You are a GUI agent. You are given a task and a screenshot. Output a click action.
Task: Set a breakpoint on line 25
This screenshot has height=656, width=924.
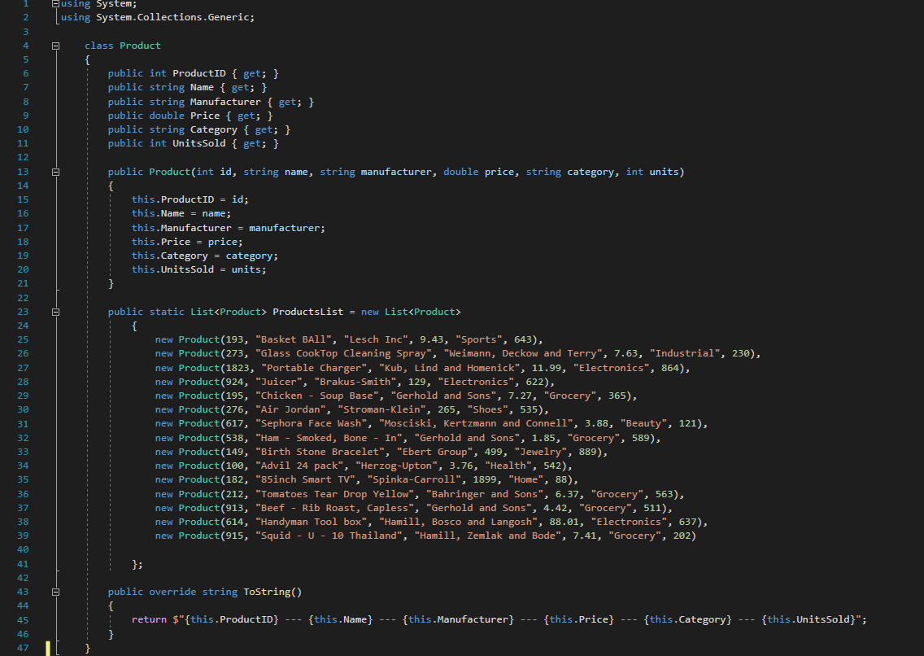(10, 339)
